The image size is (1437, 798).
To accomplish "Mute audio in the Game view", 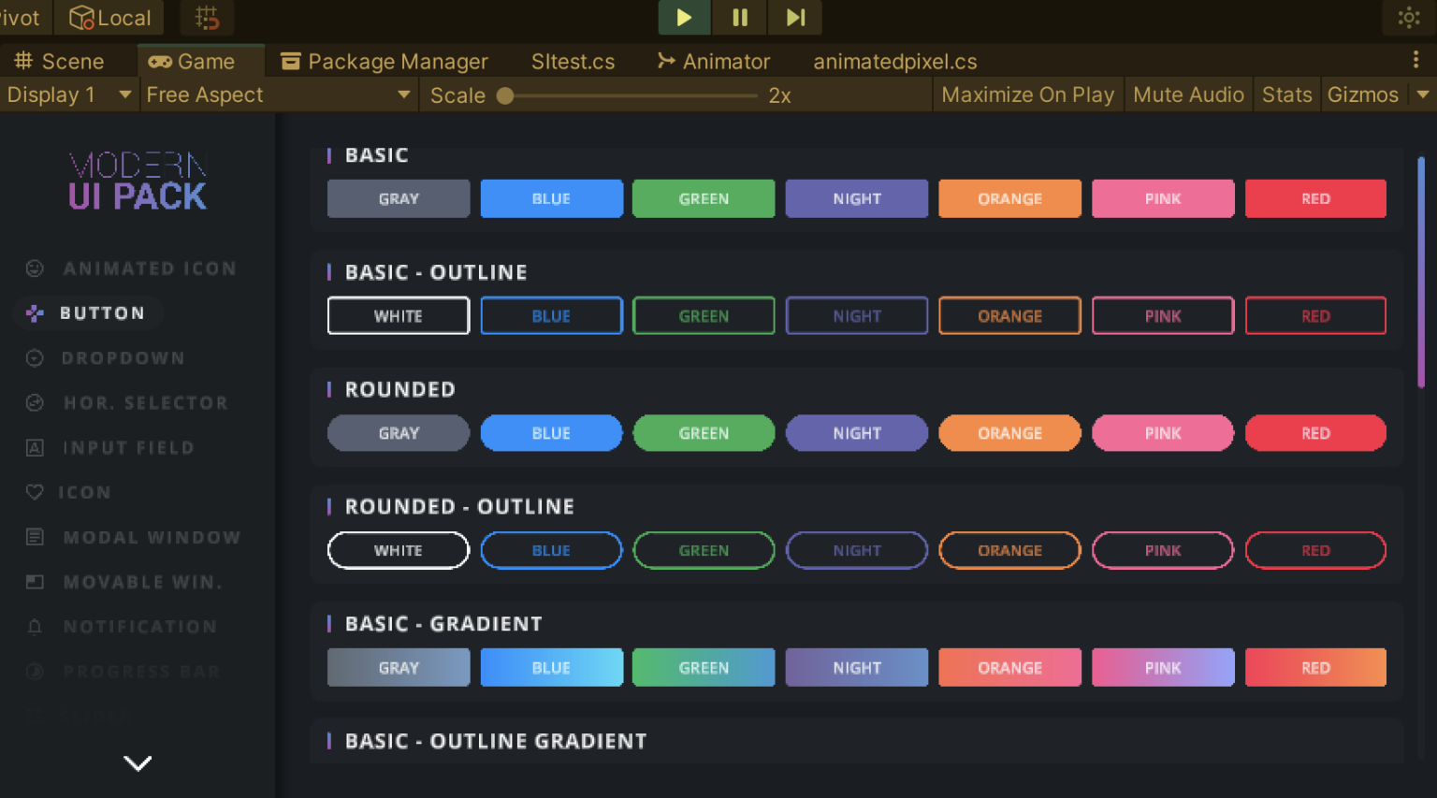I will pos(1188,94).
